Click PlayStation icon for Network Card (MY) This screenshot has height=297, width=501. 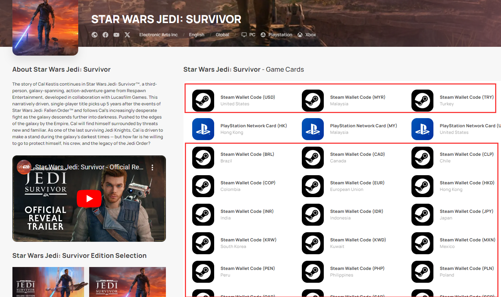pos(313,129)
